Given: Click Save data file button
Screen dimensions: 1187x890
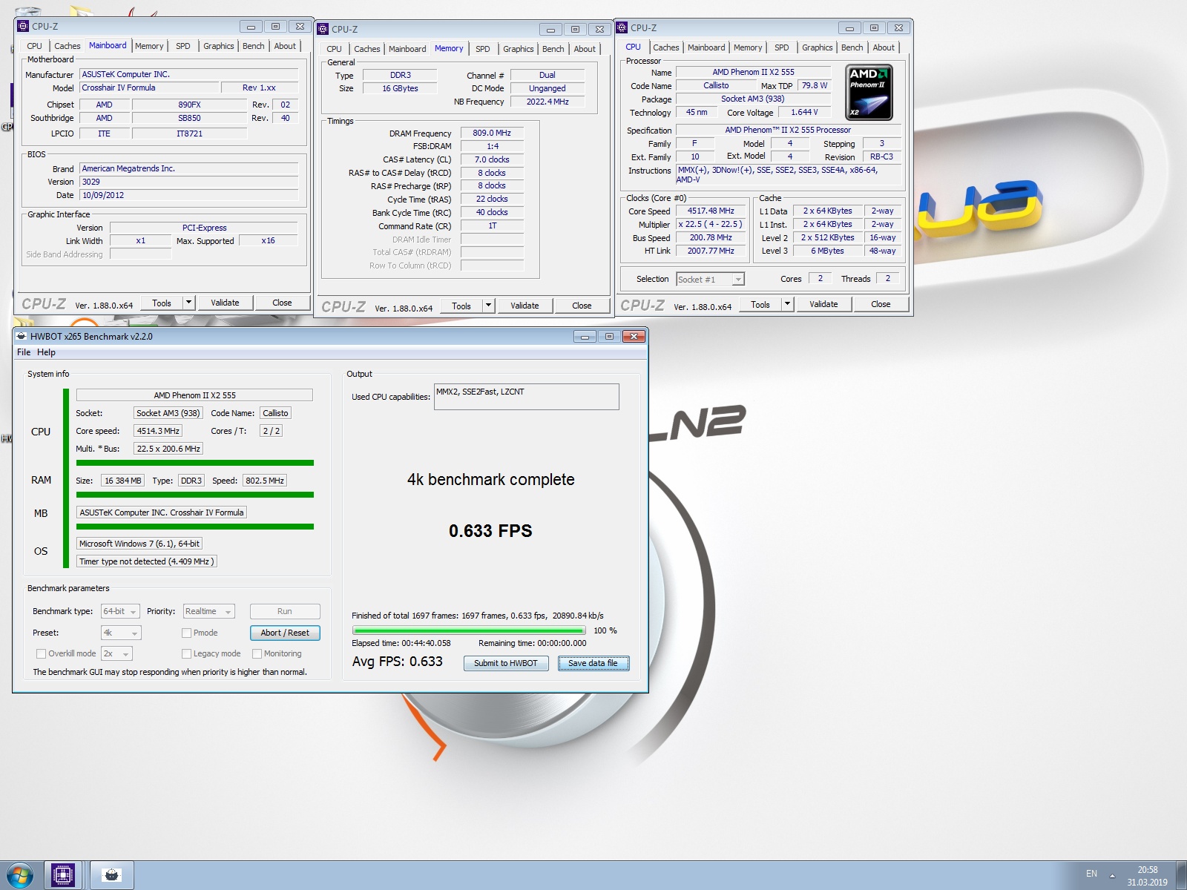Looking at the screenshot, I should pyautogui.click(x=593, y=663).
